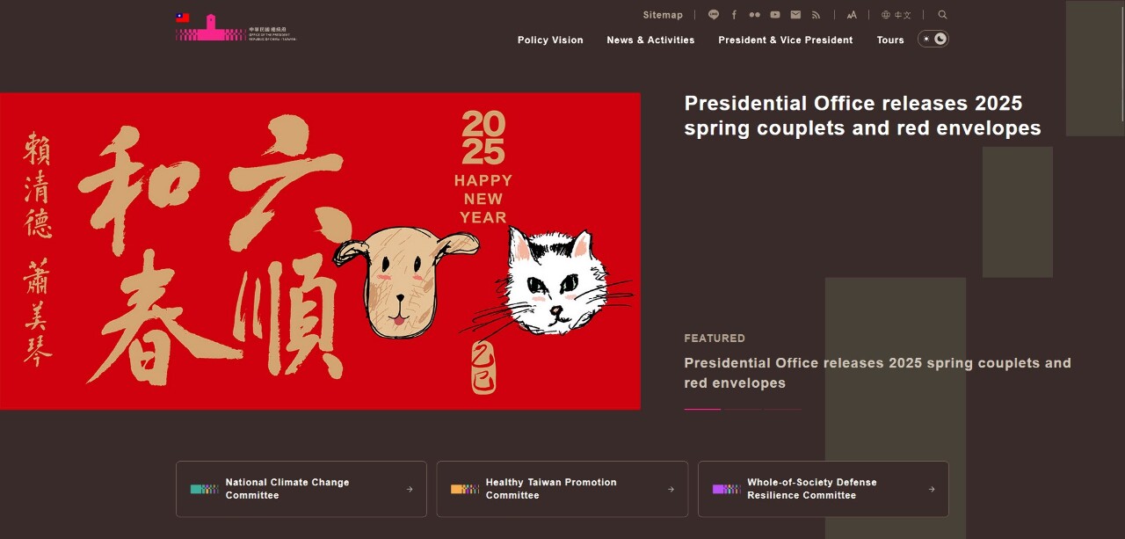Open Healthy Taiwan Promotion Committee card
The width and height of the screenshot is (1125, 539).
point(562,489)
